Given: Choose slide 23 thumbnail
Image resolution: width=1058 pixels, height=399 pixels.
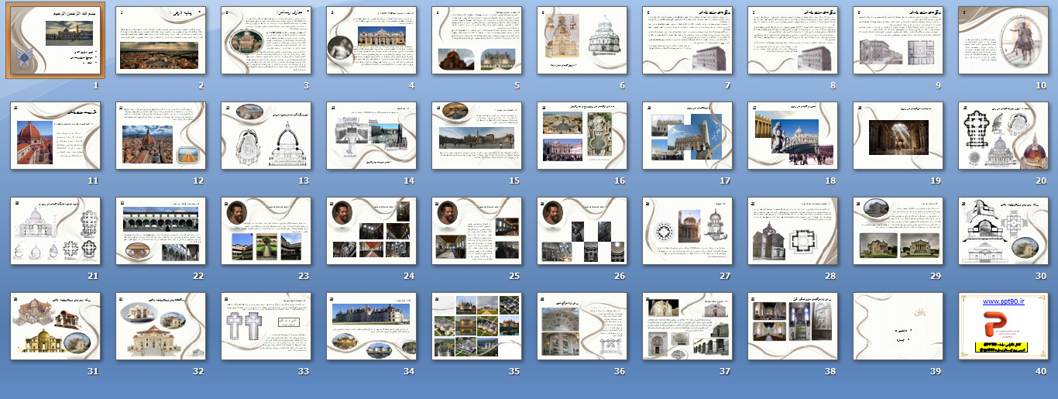Looking at the screenshot, I should pos(266,231).
